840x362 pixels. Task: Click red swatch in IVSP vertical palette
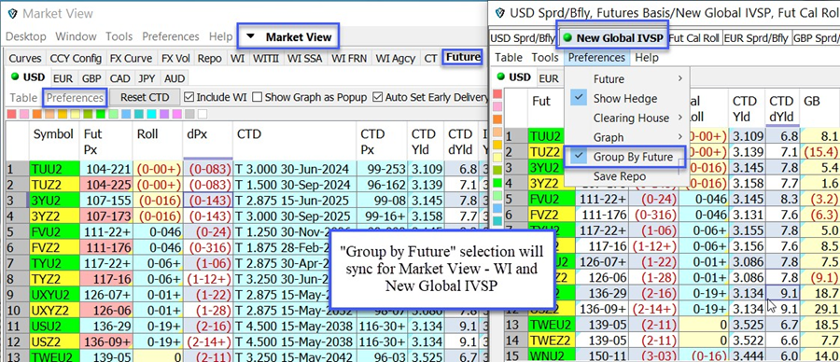point(497,93)
